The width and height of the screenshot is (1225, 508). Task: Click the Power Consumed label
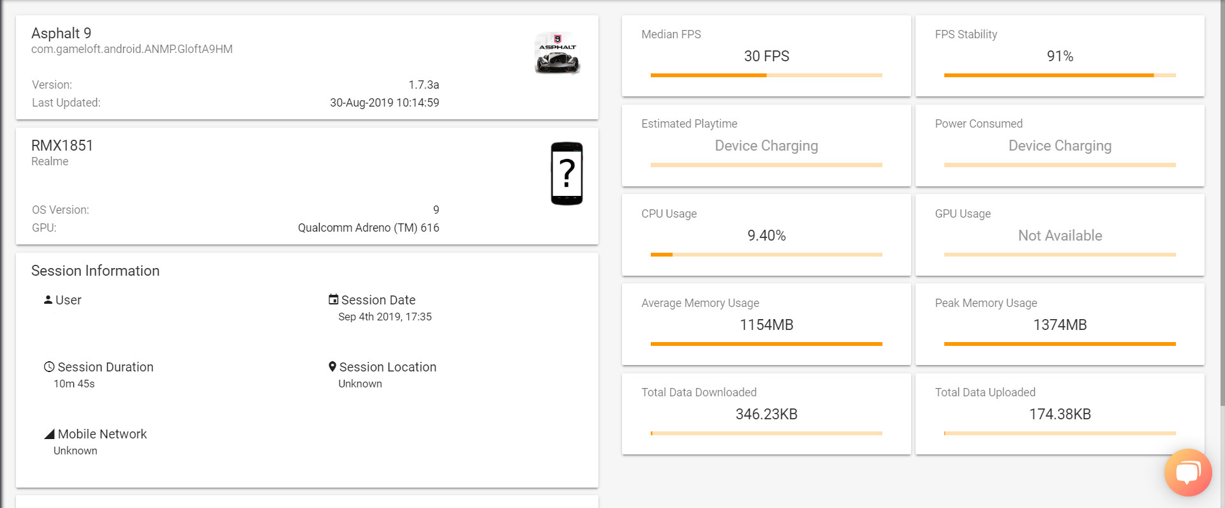979,124
